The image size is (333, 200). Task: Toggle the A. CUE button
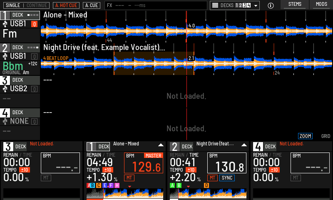pos(92,5)
